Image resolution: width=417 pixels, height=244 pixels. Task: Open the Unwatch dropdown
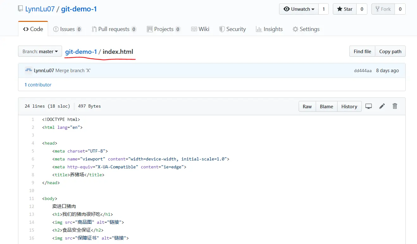[299, 9]
